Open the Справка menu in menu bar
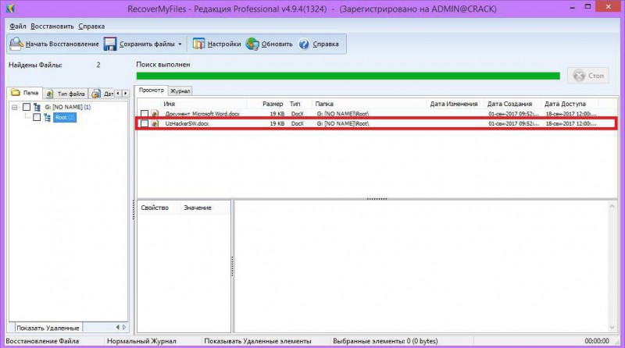 pyautogui.click(x=91, y=27)
